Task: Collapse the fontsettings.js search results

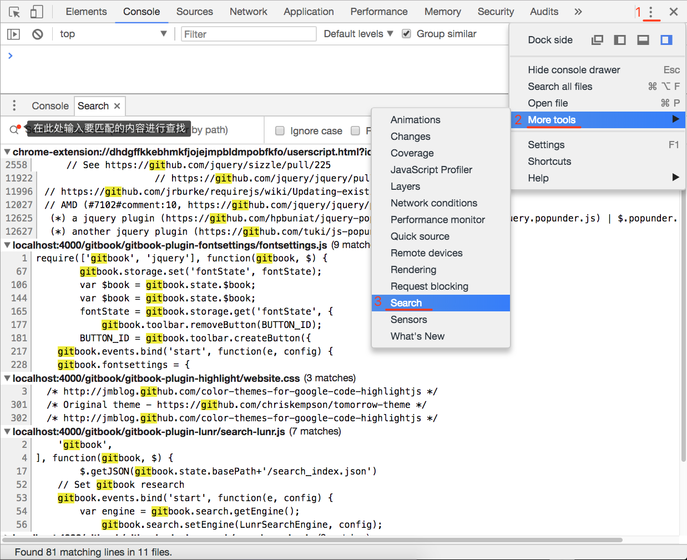Action: click(7, 245)
